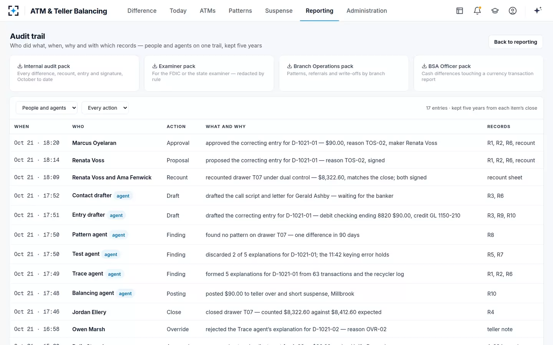Click the ATM & Teller Balancing logo icon
The height and width of the screenshot is (345, 553).
click(13, 11)
